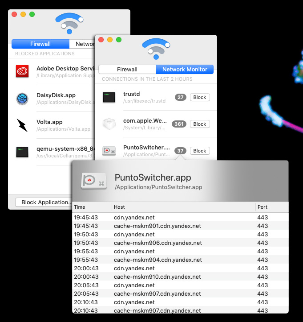Select the Network Monitor tab in front window
The width and height of the screenshot is (303, 322).
pos(185,70)
